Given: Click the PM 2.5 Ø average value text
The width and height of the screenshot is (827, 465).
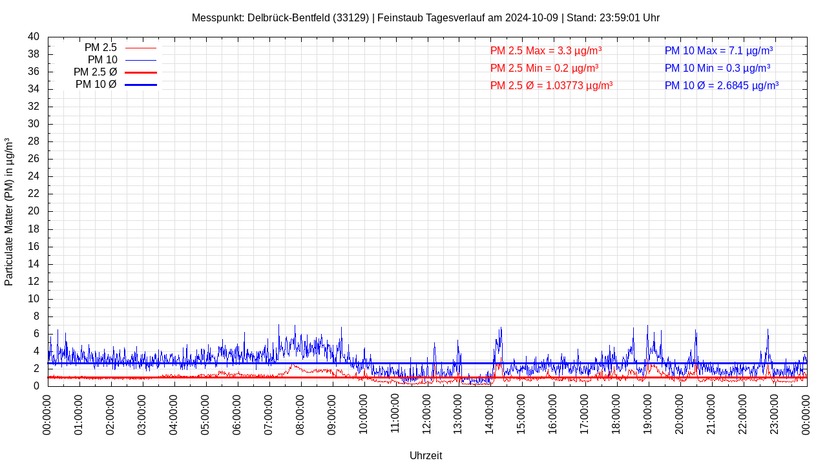Looking at the screenshot, I should 551,85.
